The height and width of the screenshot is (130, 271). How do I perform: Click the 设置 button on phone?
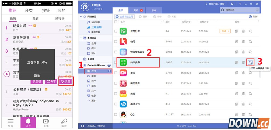65,81
